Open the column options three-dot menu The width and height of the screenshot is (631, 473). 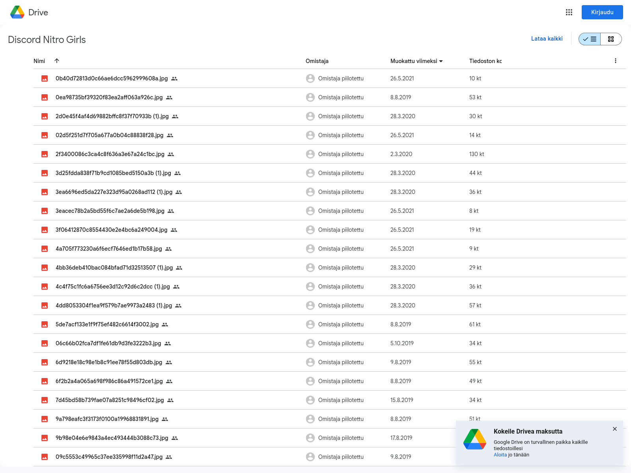(616, 61)
